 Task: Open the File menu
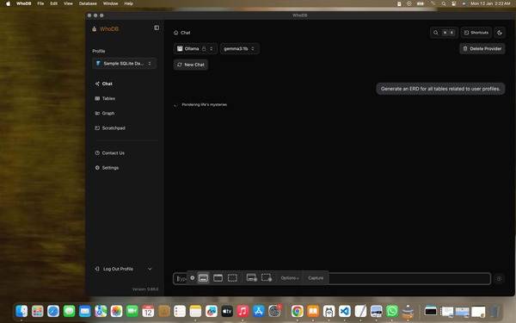click(x=40, y=3)
